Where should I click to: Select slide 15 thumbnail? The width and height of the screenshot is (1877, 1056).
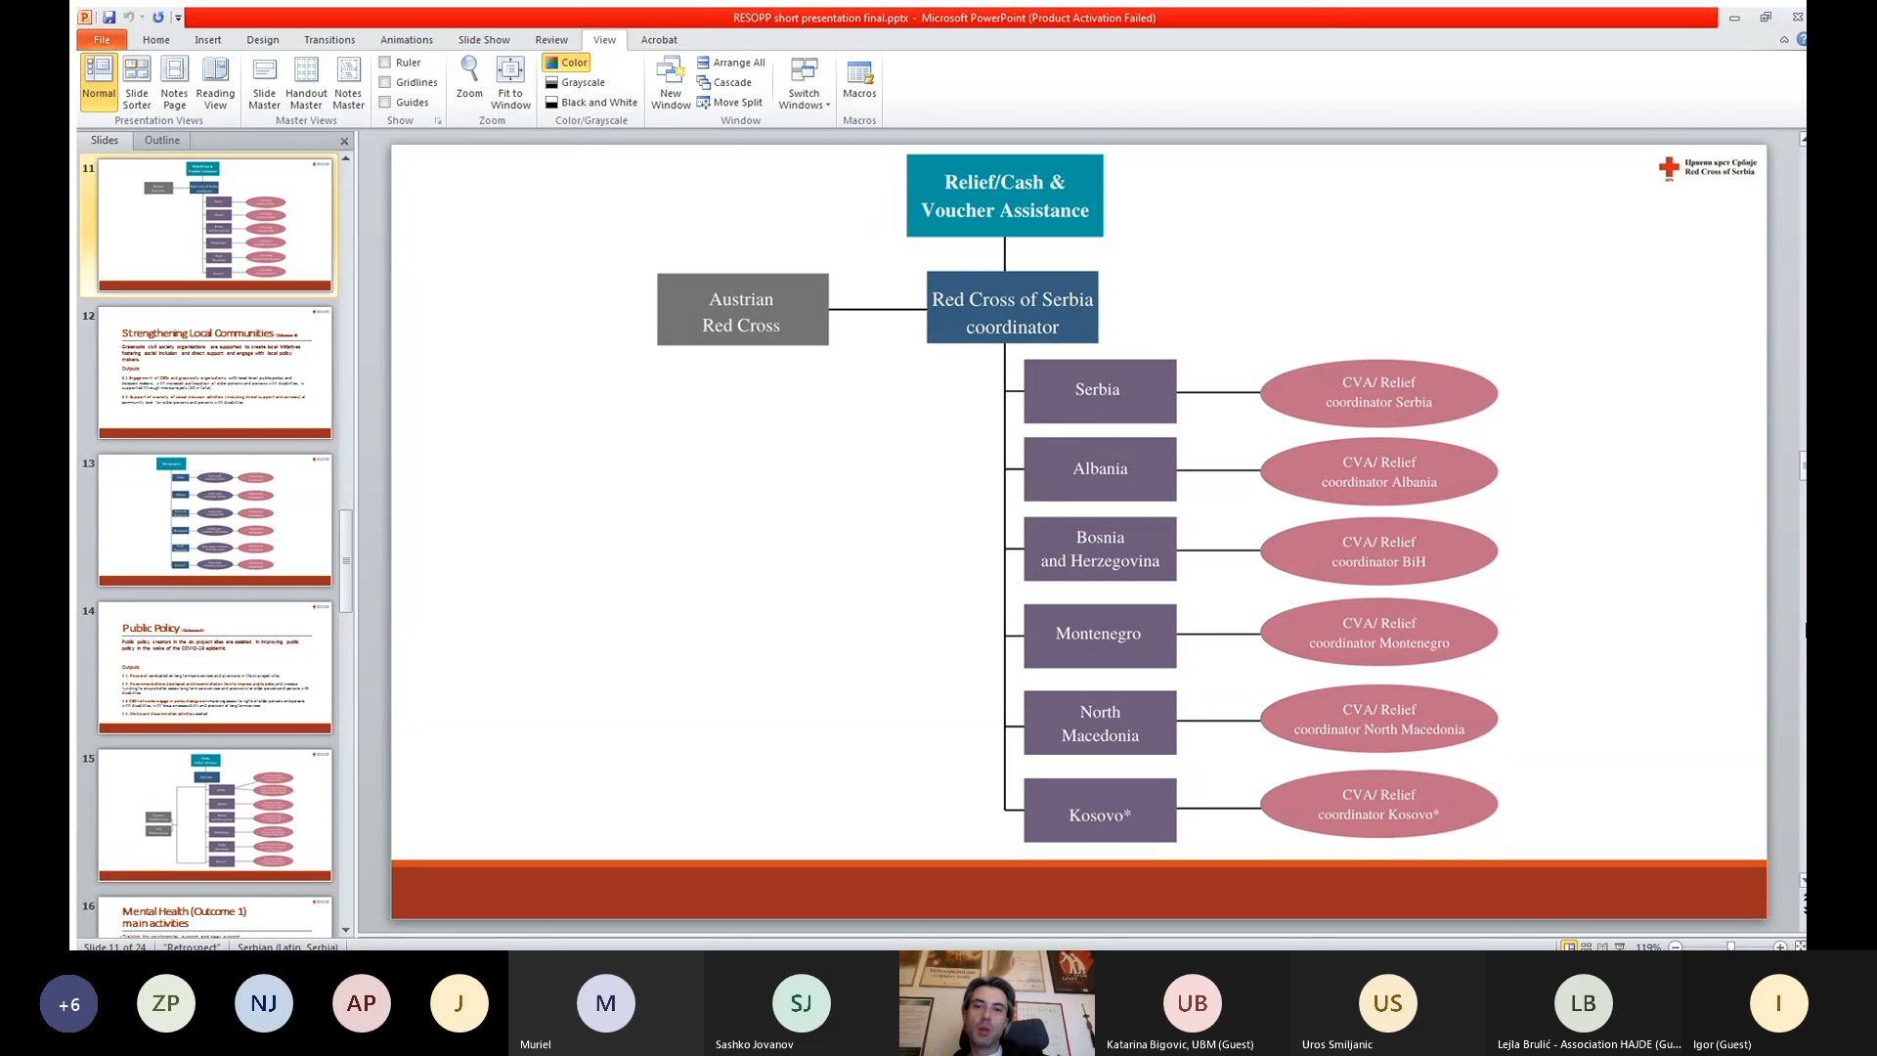click(215, 815)
